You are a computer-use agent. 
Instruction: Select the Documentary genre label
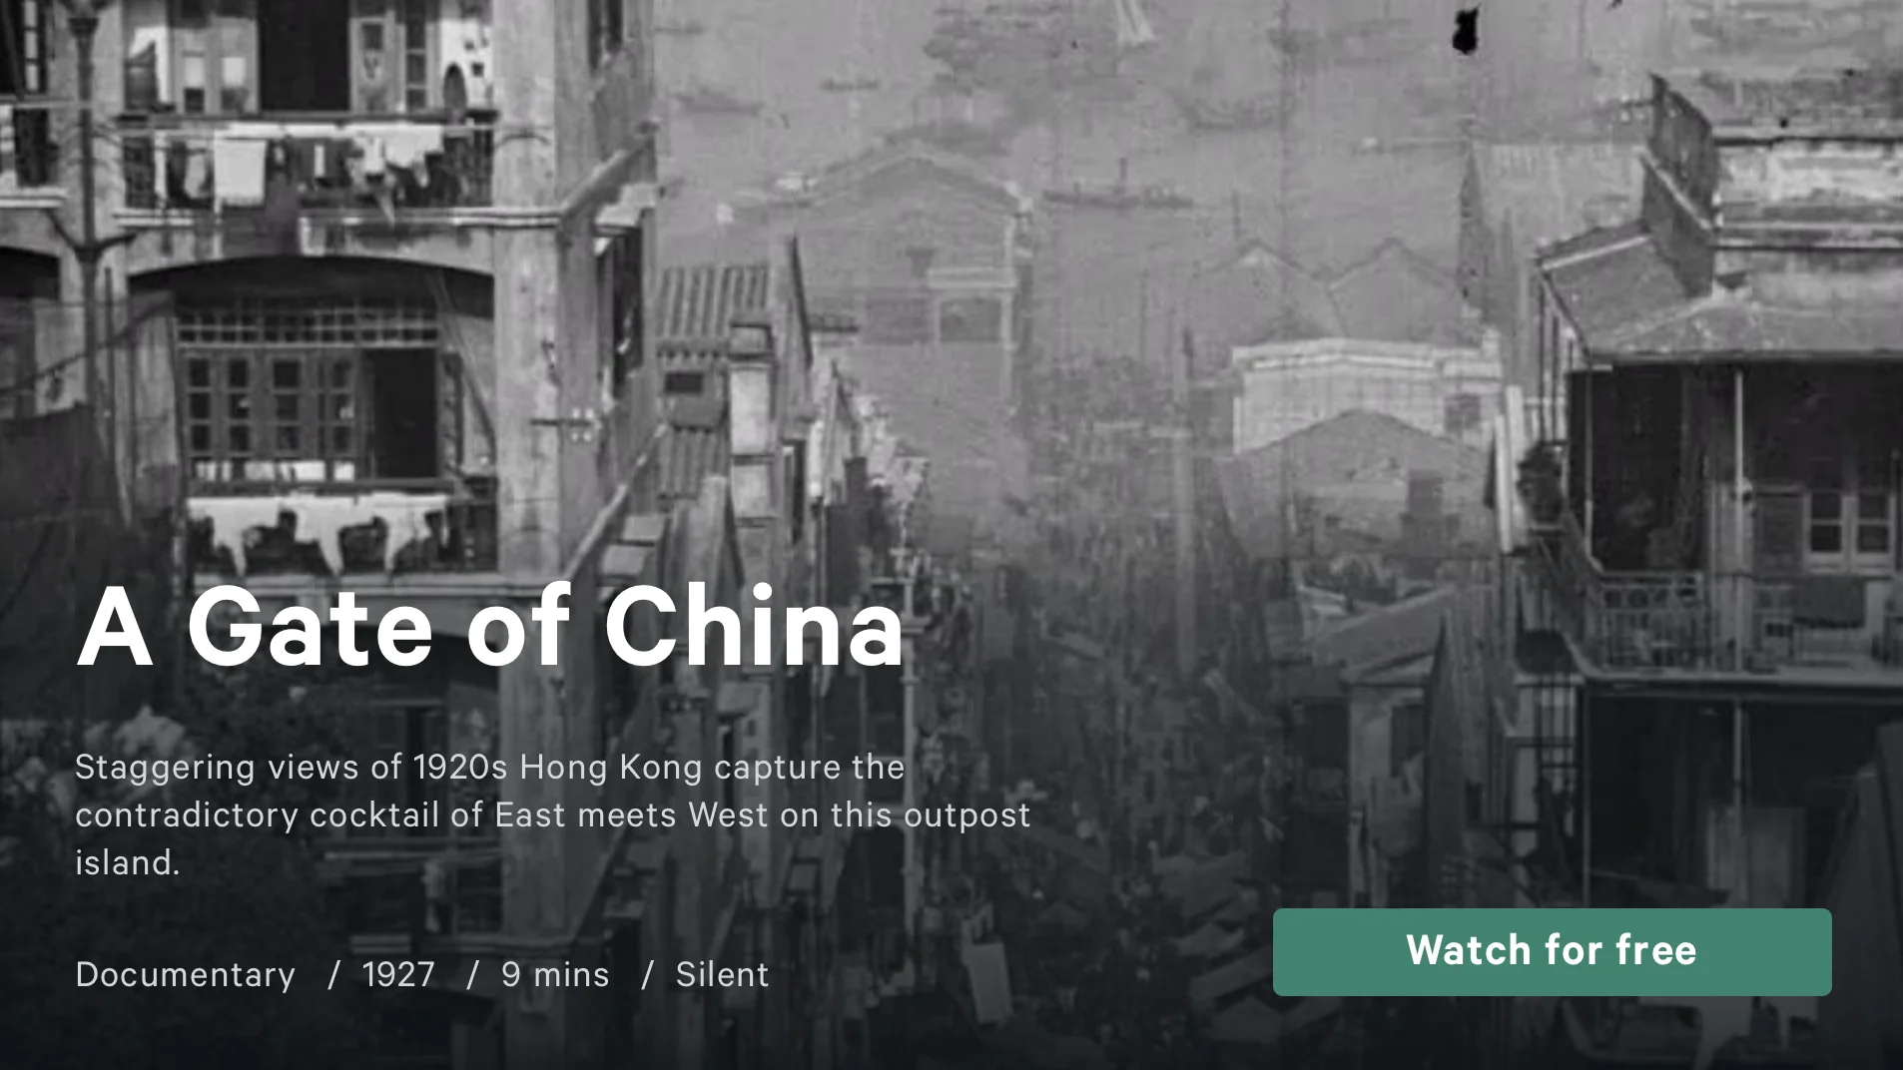[186, 974]
